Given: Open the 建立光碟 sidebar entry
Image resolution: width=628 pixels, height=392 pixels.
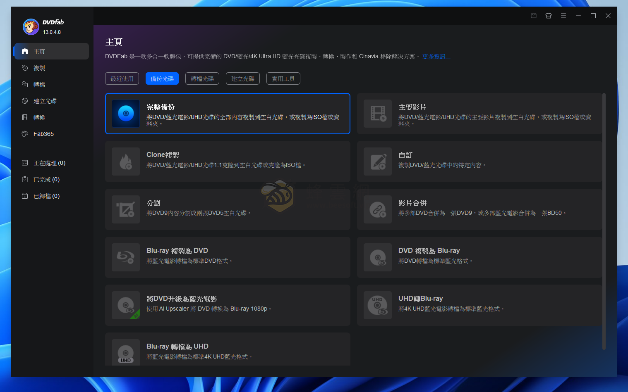Looking at the screenshot, I should 52,101.
